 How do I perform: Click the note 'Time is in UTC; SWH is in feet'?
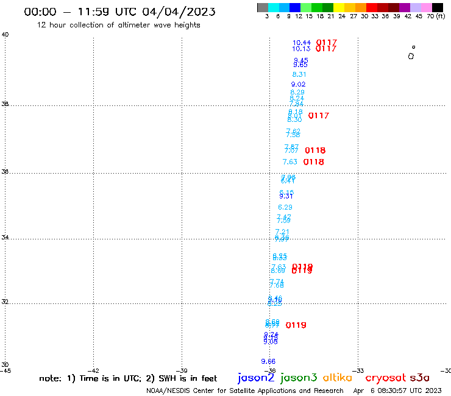[x=128, y=378]
